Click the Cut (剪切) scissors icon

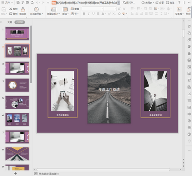pos(11,9)
